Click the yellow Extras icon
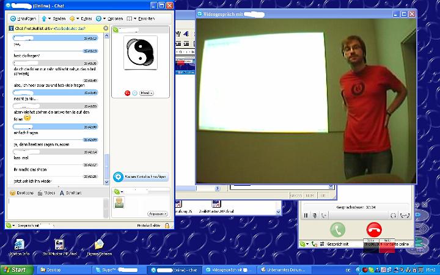 [72, 18]
